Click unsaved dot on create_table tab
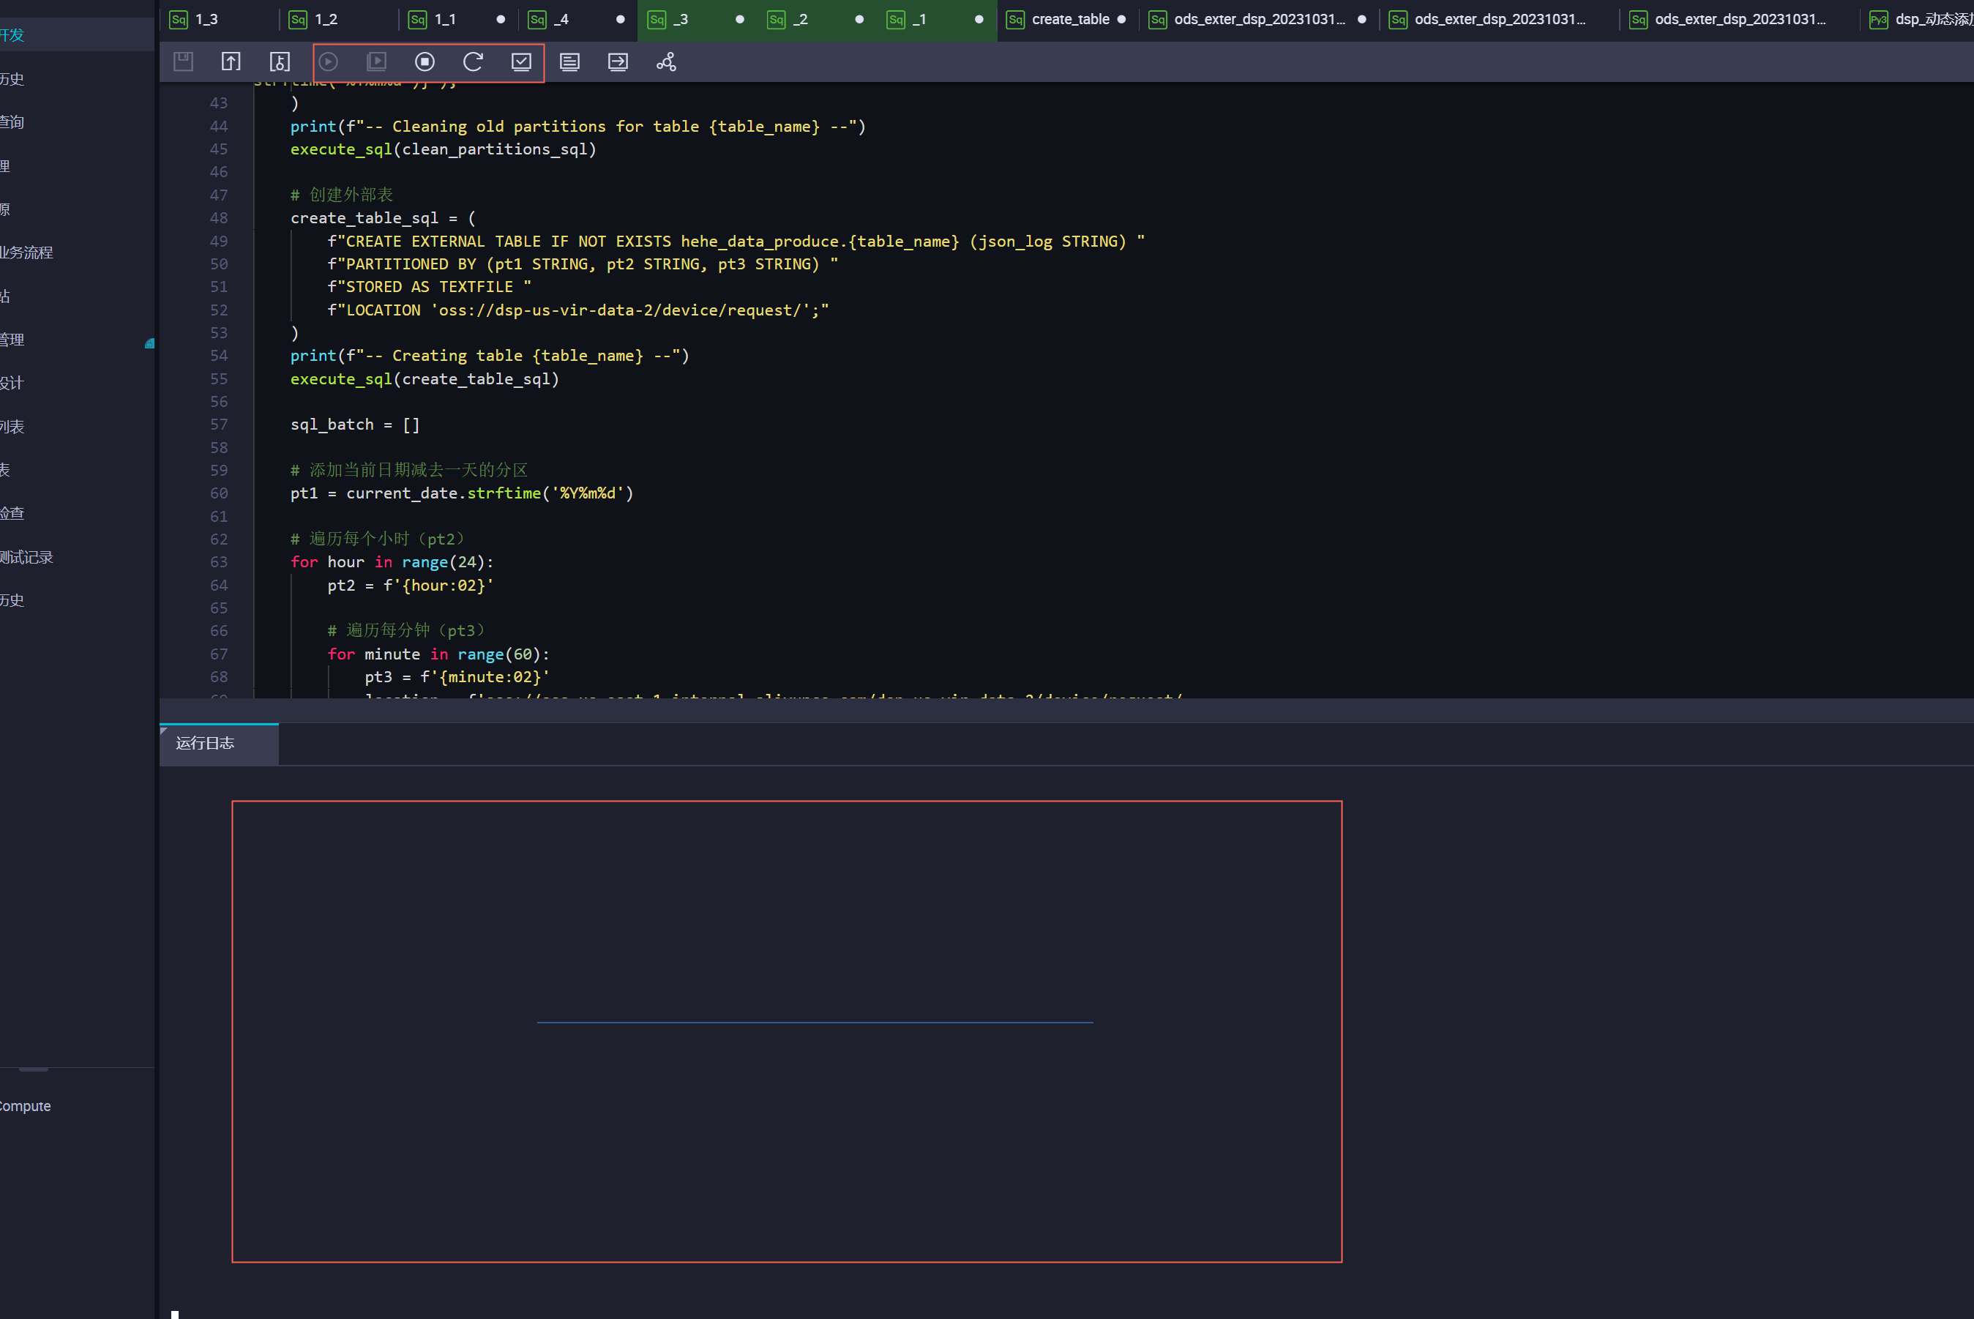This screenshot has height=1319, width=1974. point(1122,19)
